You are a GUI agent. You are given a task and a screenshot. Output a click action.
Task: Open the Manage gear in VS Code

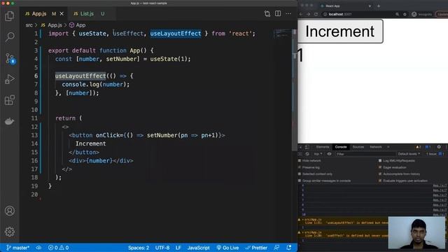(9, 232)
